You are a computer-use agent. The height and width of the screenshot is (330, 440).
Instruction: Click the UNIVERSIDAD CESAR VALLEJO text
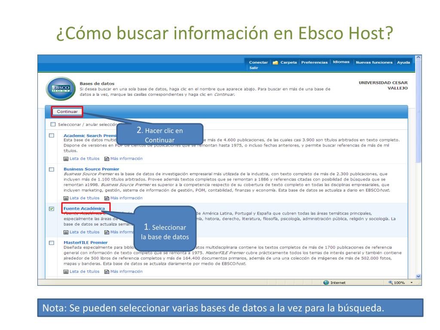pos(383,86)
